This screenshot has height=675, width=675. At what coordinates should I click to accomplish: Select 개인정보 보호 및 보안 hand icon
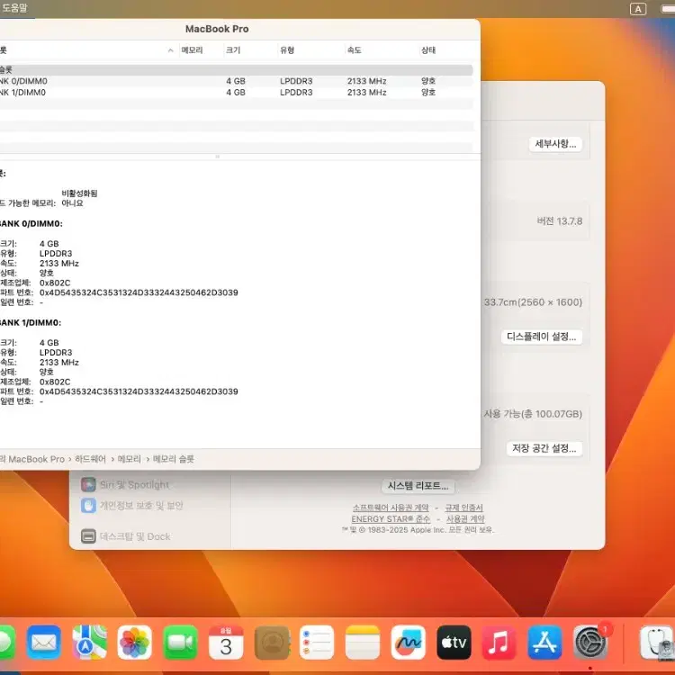[x=88, y=506]
